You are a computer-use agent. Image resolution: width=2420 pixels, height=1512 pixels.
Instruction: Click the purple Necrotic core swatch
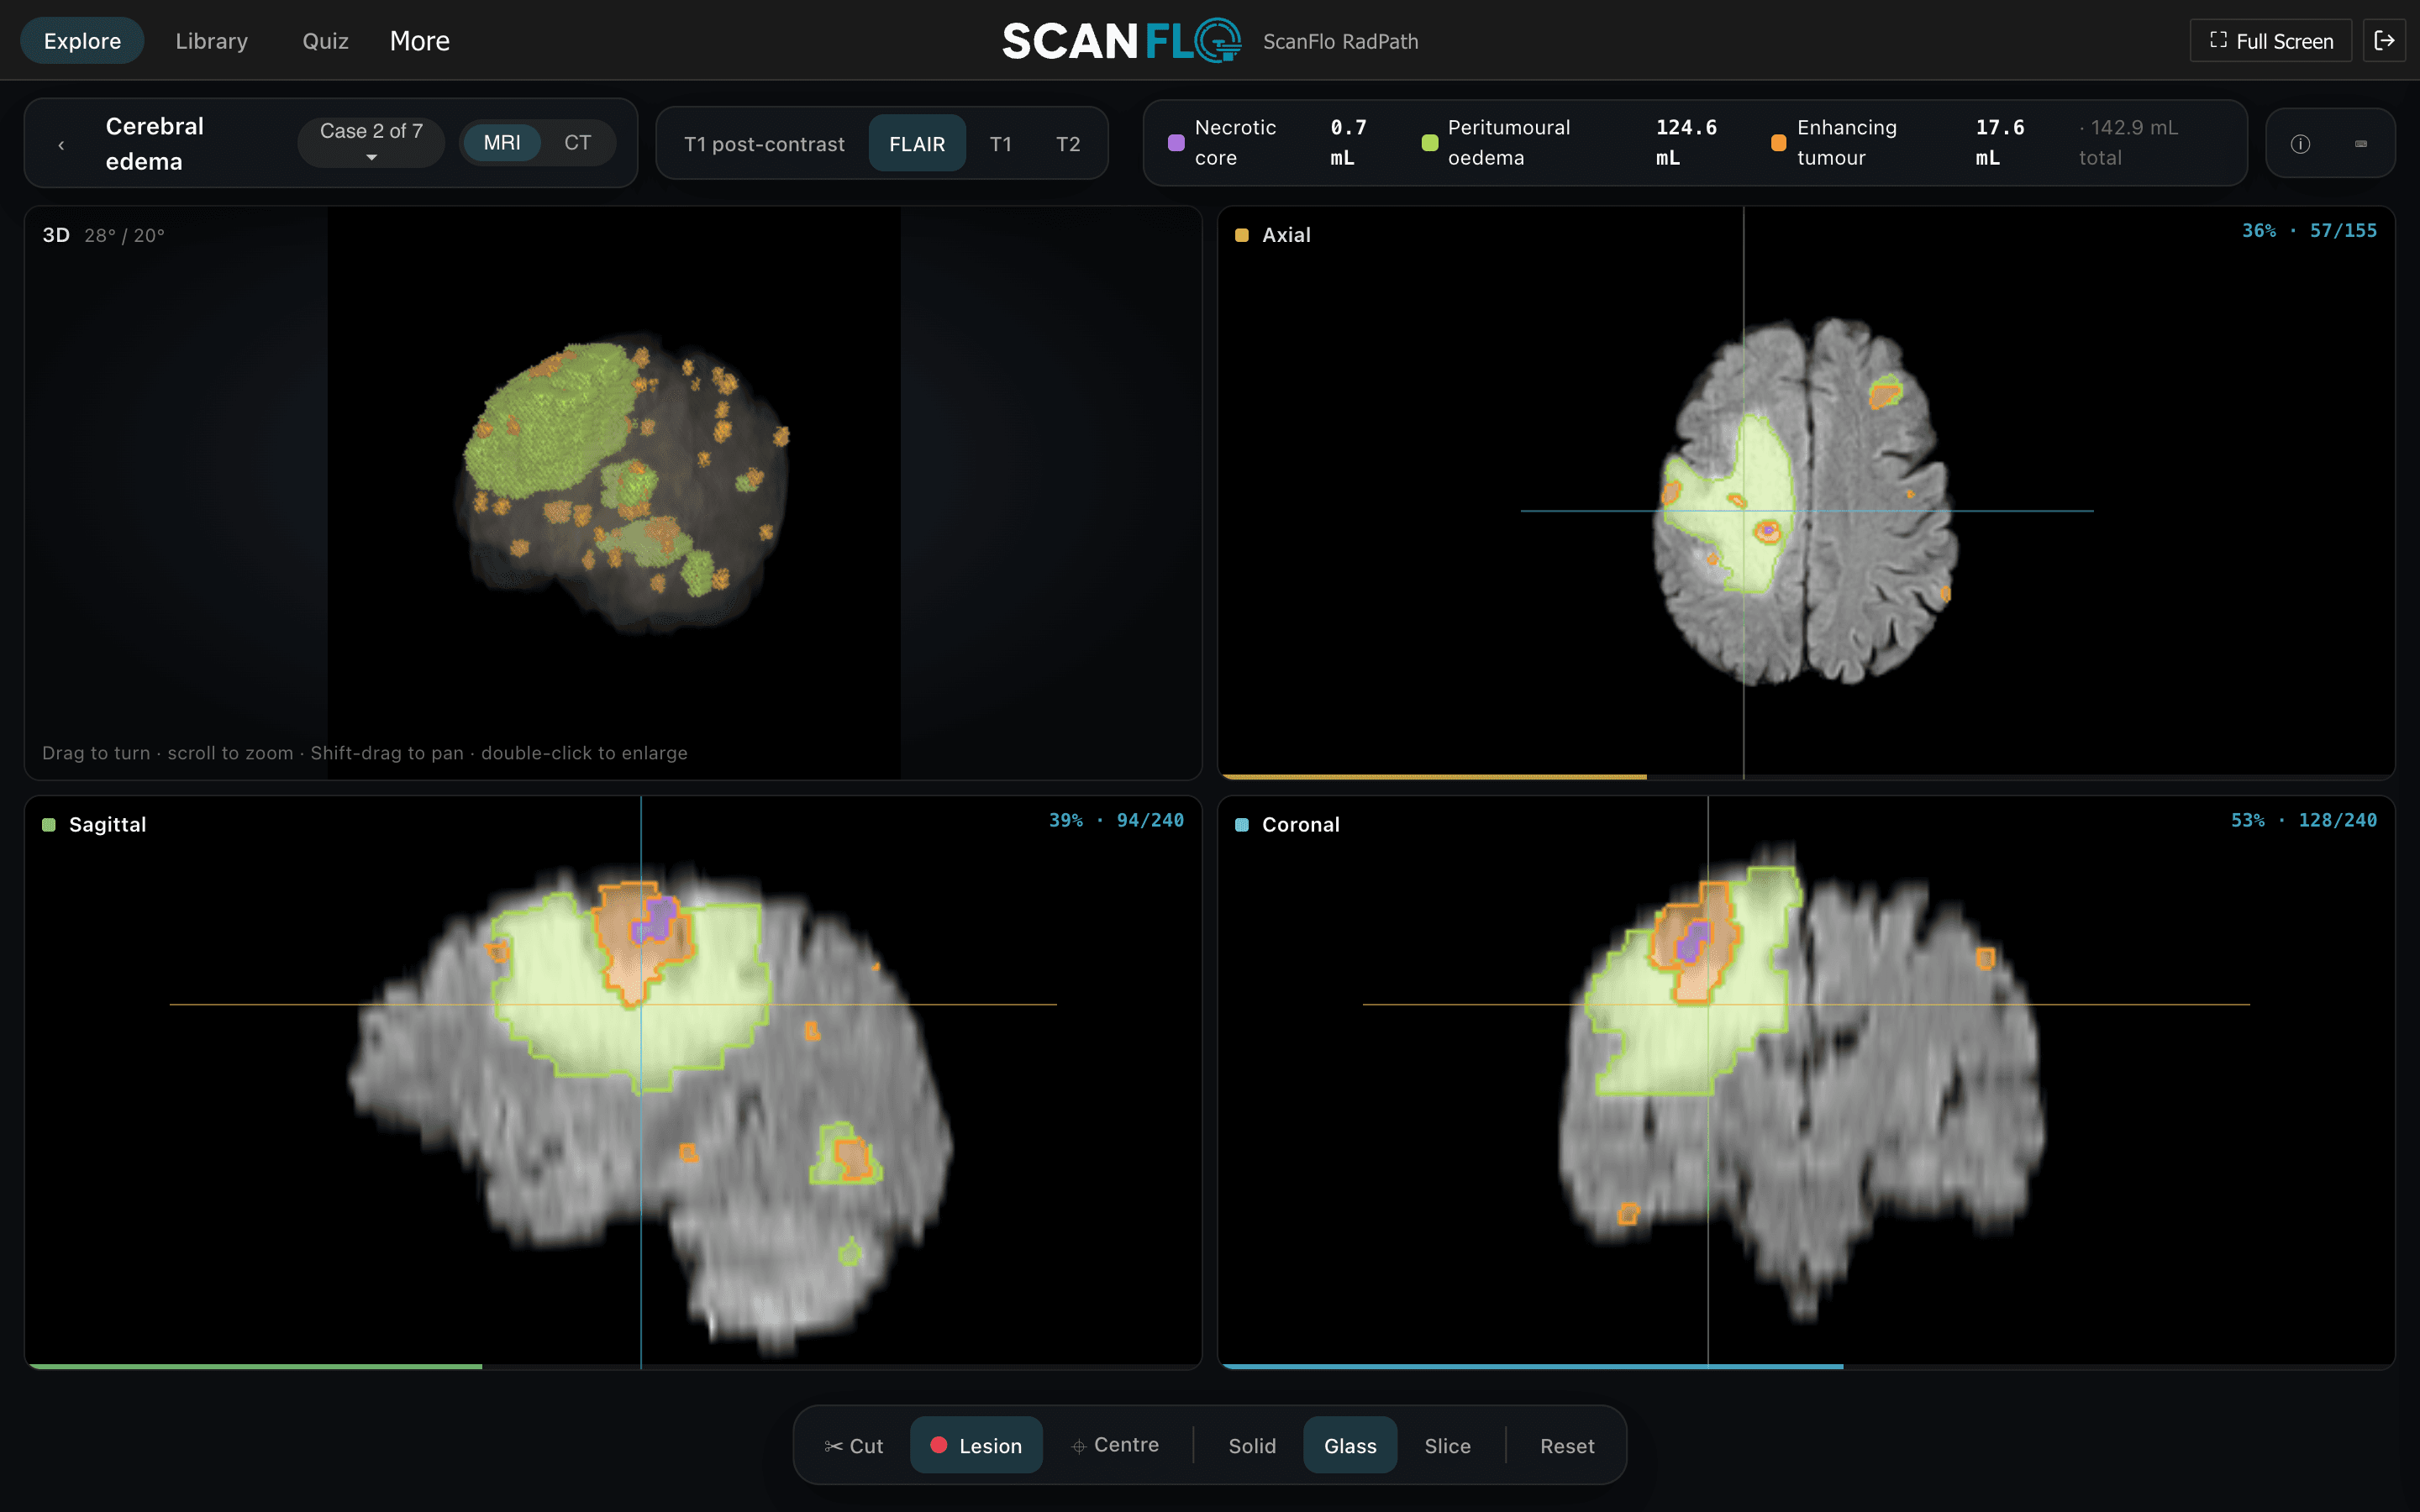(x=1176, y=143)
